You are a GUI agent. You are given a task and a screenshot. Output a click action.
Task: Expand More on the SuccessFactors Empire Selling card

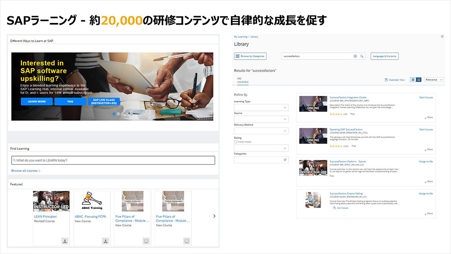pos(429,213)
